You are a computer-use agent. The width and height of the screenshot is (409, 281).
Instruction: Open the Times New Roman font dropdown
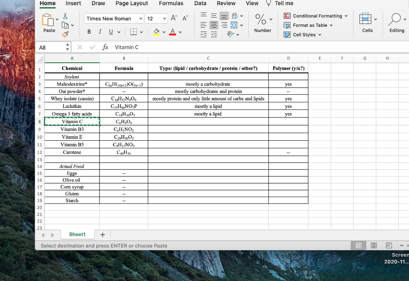(x=113, y=18)
